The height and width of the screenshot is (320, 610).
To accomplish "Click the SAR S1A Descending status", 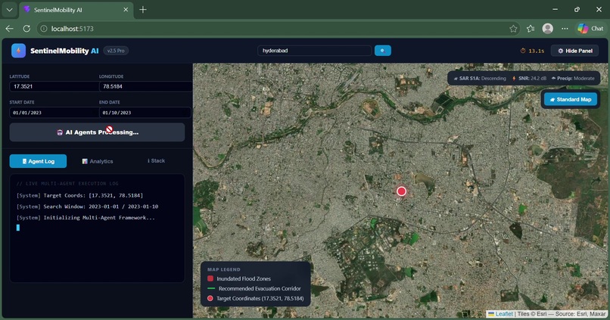I will (x=480, y=78).
